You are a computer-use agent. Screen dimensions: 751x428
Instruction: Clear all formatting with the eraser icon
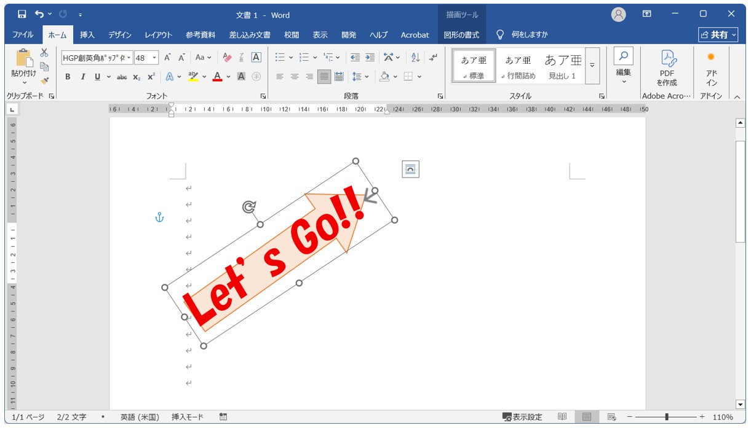(x=227, y=58)
